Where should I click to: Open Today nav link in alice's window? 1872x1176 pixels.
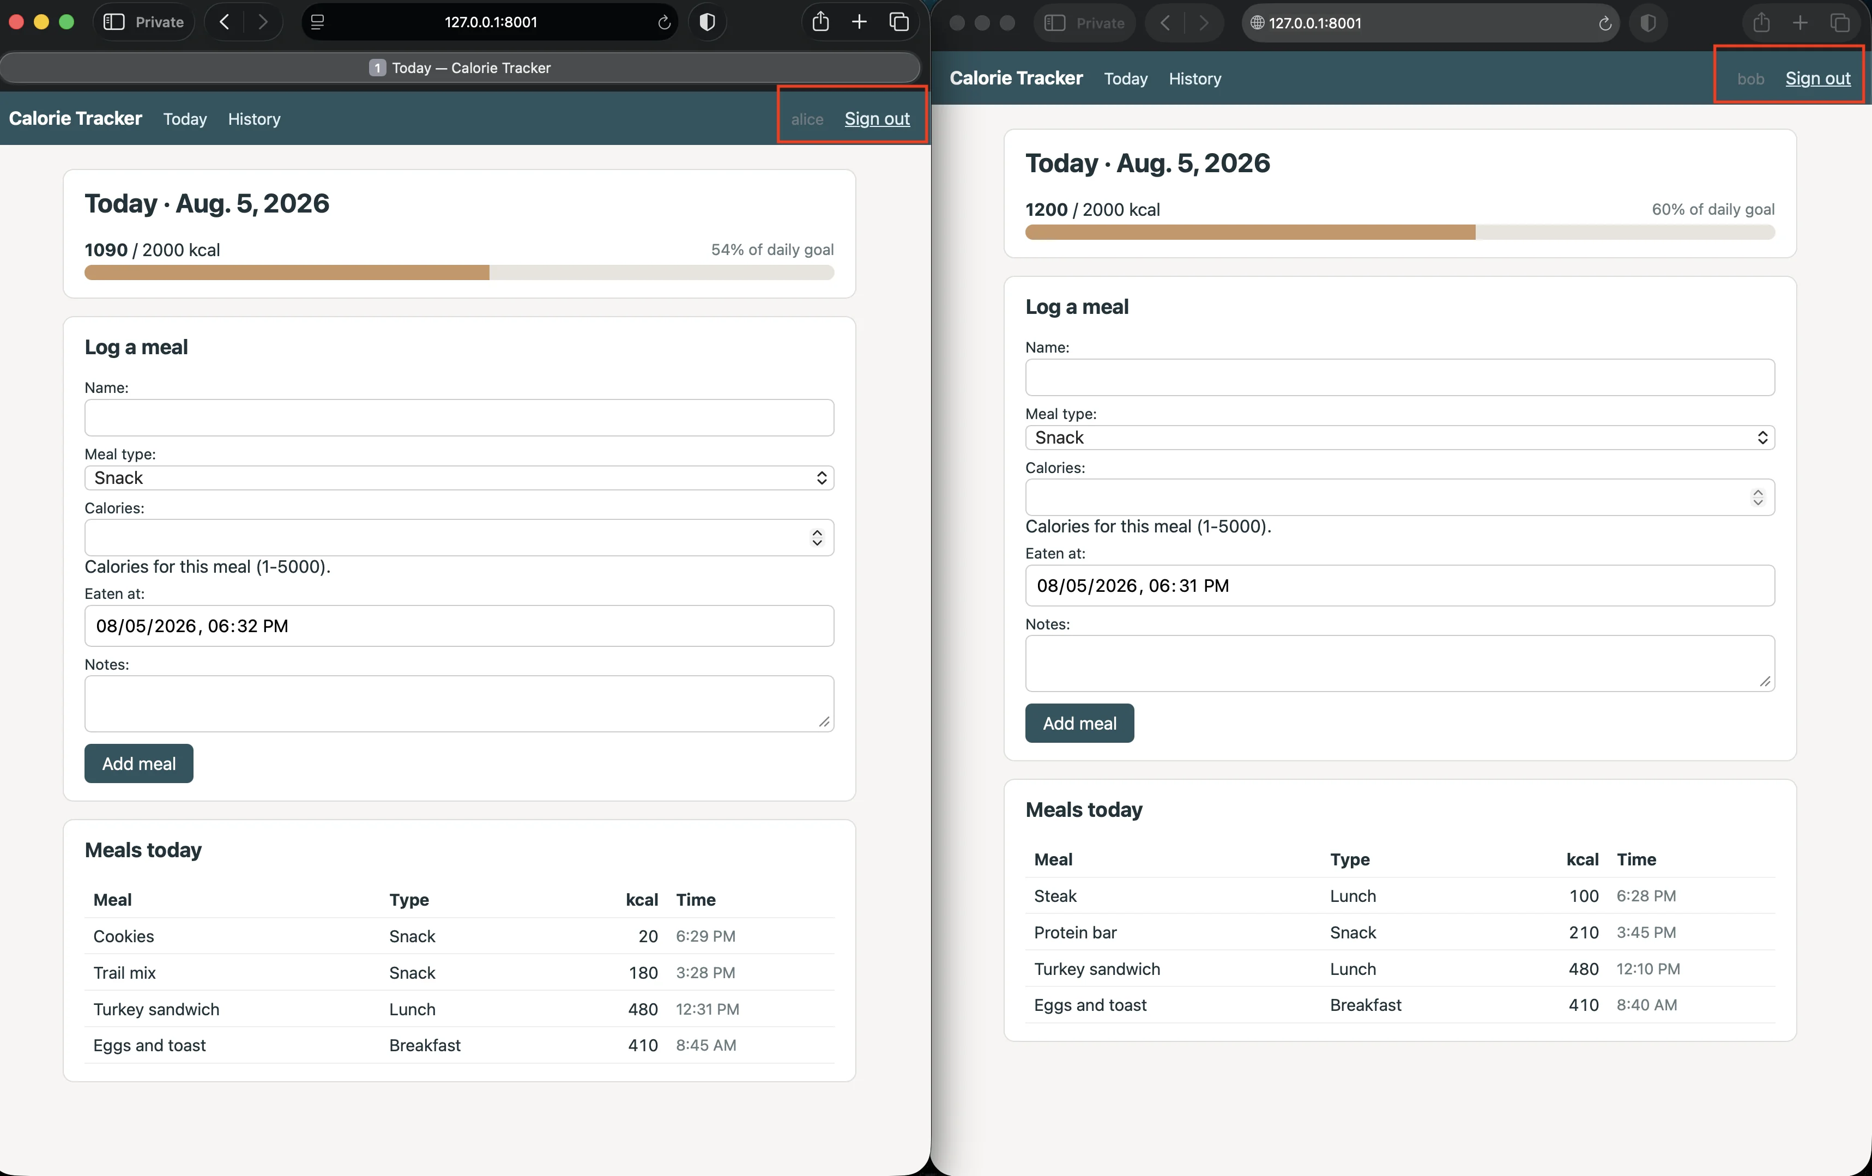point(185,119)
